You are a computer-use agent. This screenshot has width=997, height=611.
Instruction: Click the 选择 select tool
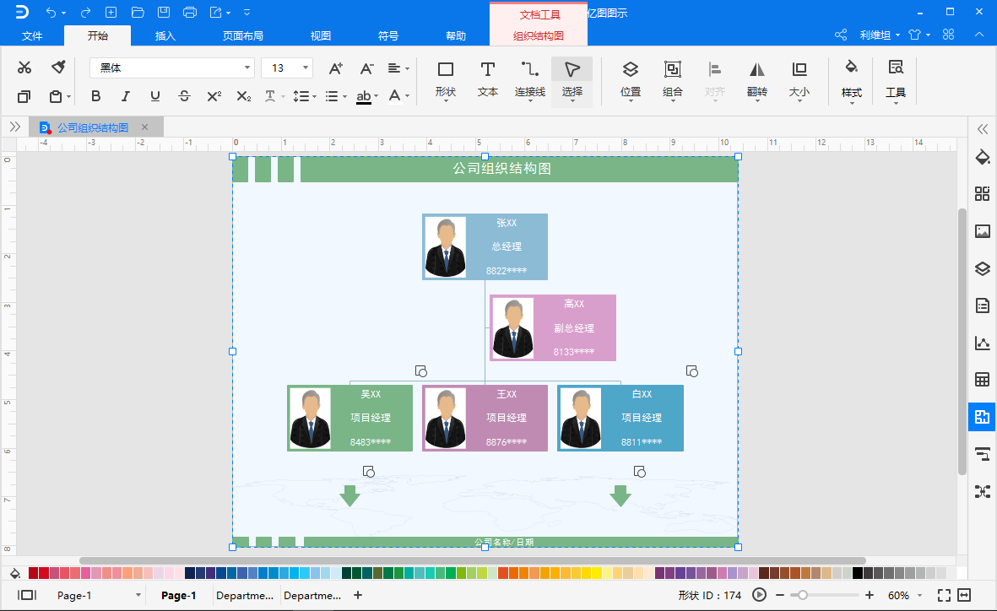tap(572, 81)
